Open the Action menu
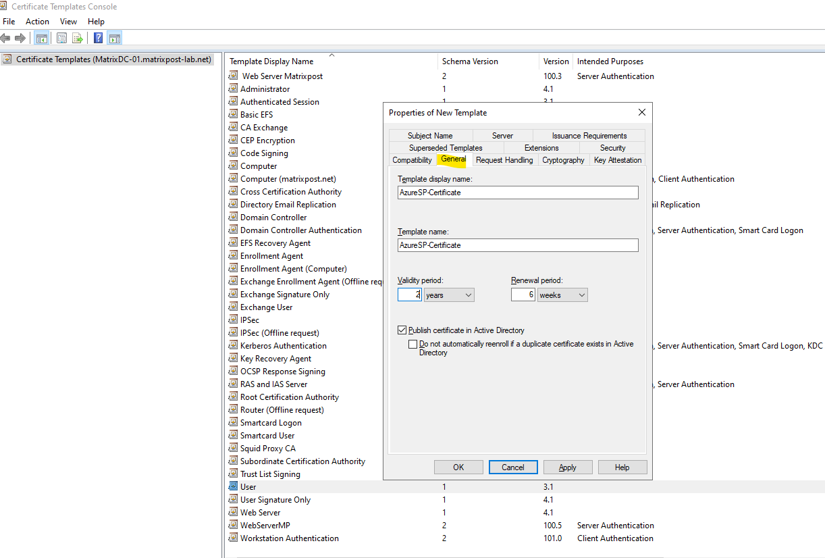 (x=37, y=22)
